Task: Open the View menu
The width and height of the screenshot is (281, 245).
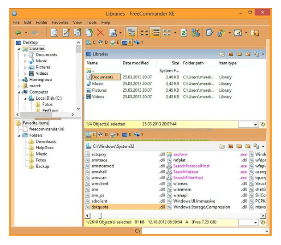Action: point(78,23)
